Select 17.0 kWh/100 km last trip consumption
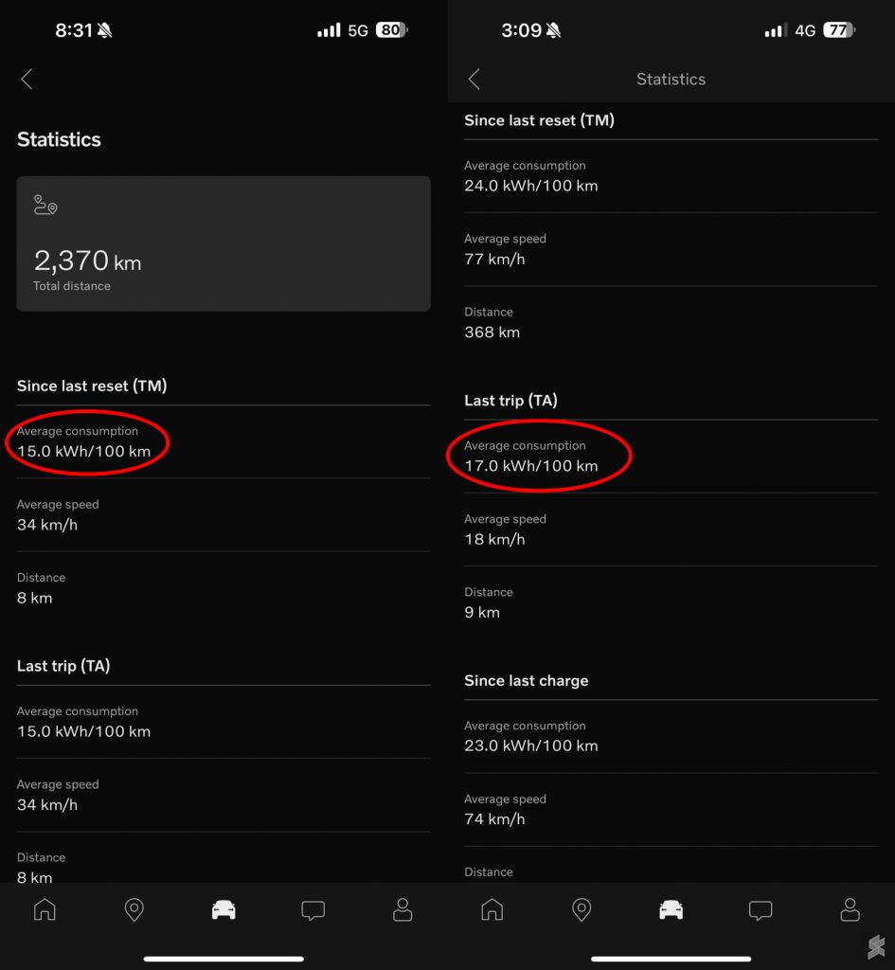The image size is (895, 970). click(531, 466)
